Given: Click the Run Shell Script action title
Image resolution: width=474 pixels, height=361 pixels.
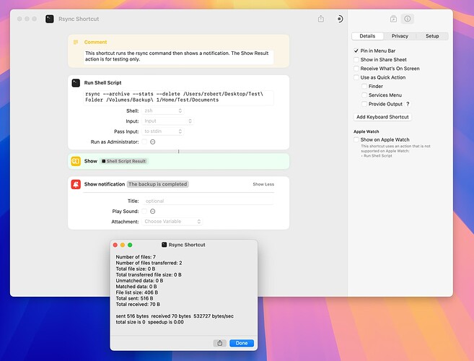Looking at the screenshot, I should [102, 82].
